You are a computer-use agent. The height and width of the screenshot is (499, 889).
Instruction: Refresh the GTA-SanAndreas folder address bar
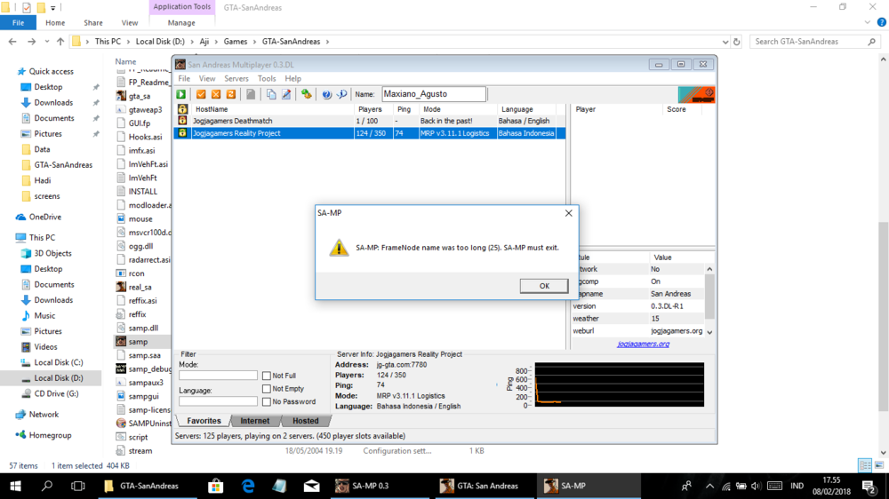736,42
